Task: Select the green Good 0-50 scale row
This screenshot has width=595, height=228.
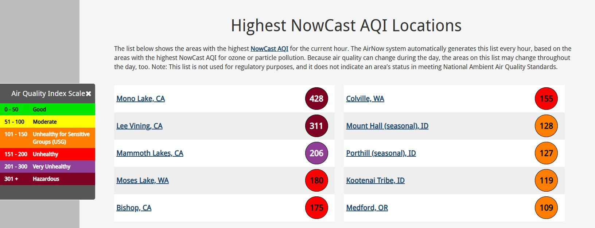Action: 47,109
